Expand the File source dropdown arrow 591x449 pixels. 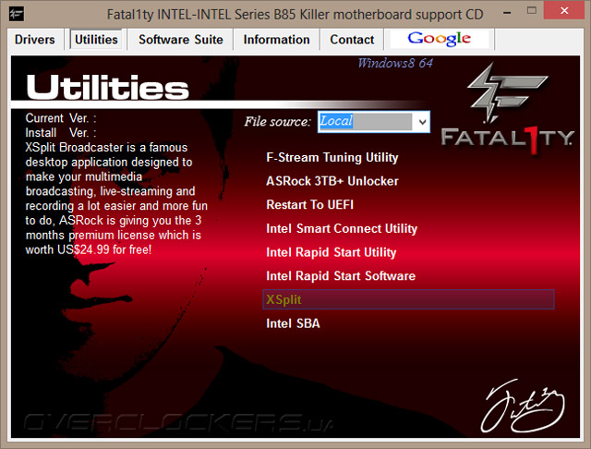coord(422,122)
